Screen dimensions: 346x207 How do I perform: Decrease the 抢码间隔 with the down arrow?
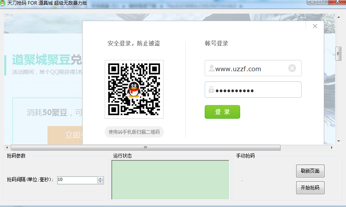point(100,182)
